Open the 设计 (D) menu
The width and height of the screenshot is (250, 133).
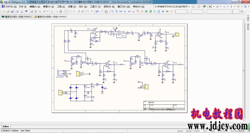(83, 7)
